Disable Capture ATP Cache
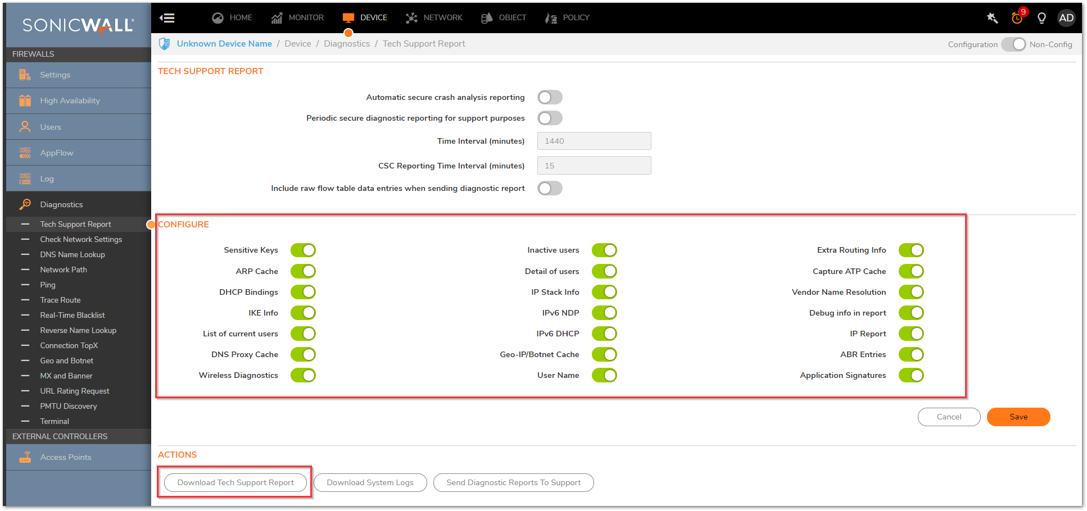The width and height of the screenshot is (1087, 511). pyautogui.click(x=911, y=271)
